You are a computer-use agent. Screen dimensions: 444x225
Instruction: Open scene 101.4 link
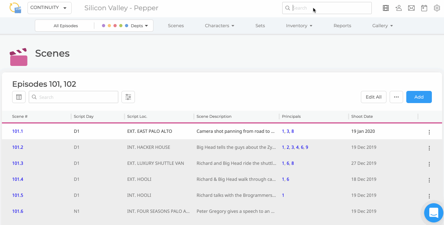[18, 179]
